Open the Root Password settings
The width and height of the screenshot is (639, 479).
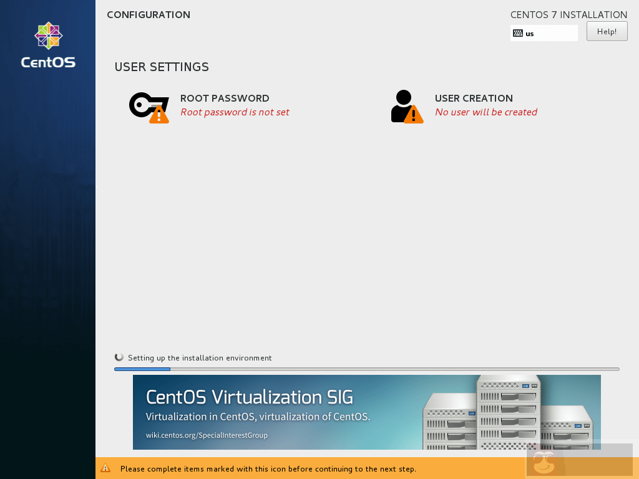[x=225, y=98]
